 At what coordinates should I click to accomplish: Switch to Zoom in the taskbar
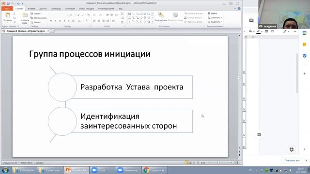(102, 170)
